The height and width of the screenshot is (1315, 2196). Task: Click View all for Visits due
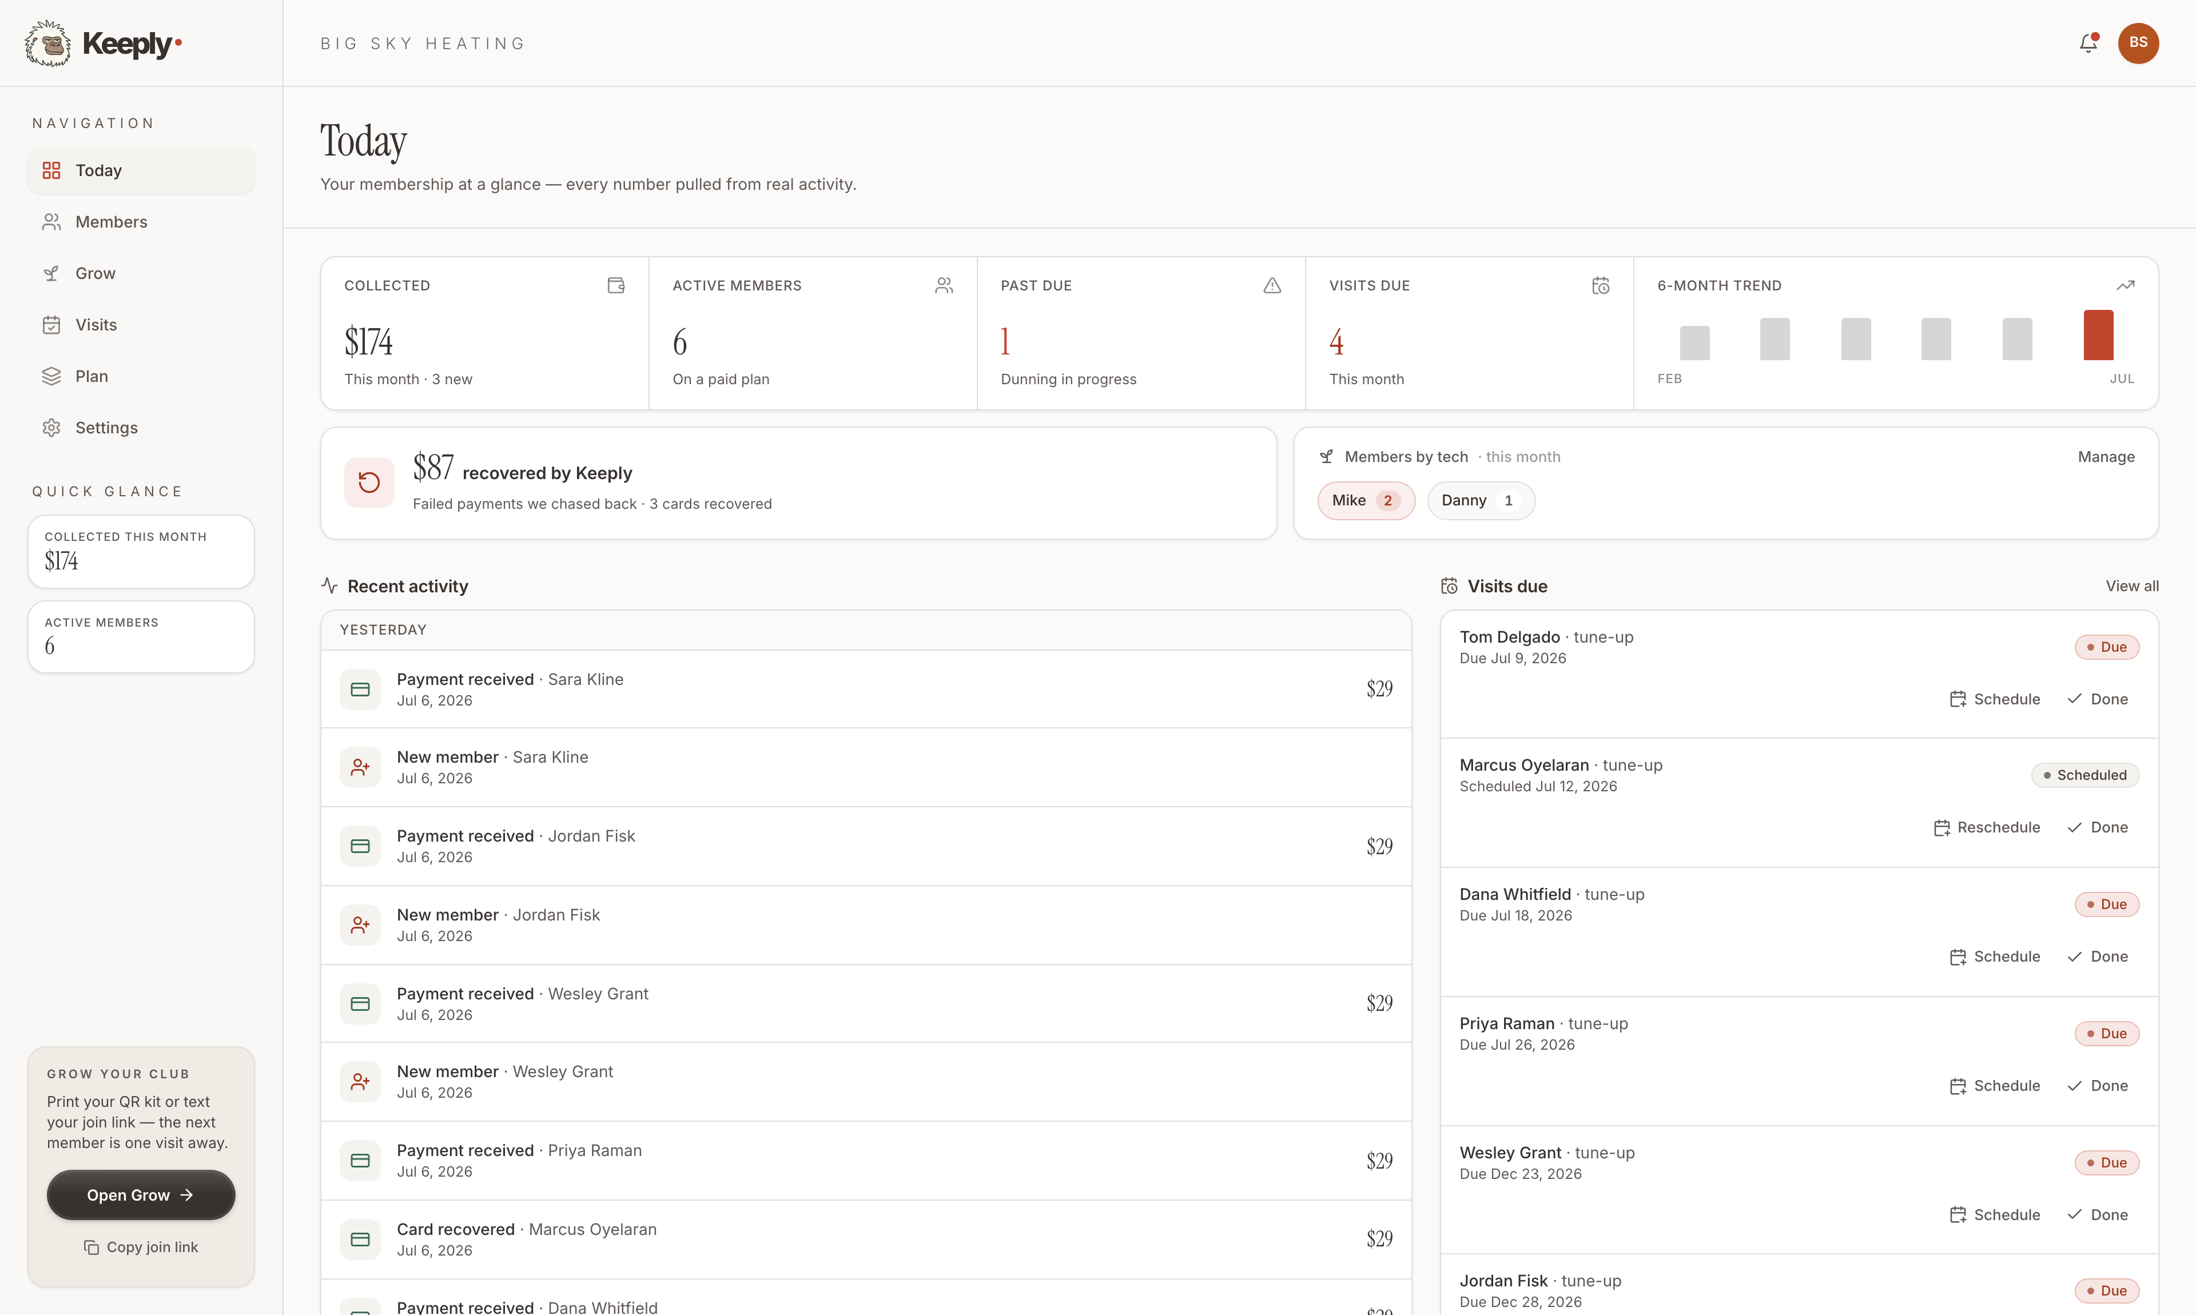(2131, 585)
